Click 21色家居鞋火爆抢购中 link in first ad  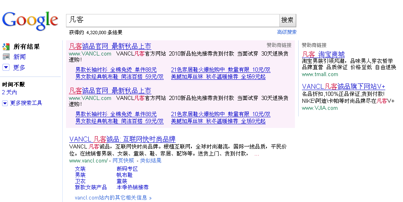pos(221,70)
